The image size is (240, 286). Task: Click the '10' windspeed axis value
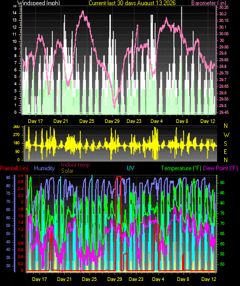pyautogui.click(x=15, y=41)
